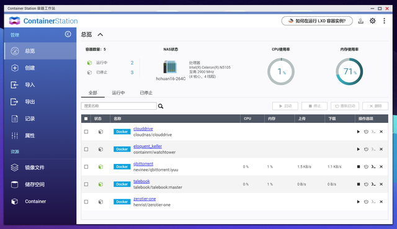Click the ContainerStation logo
This screenshot has height=229, width=397.
click(43, 20)
